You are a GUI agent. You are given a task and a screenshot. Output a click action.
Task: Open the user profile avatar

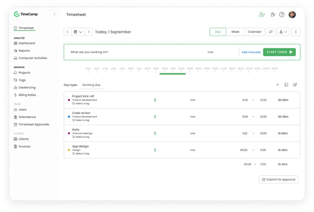pyautogui.click(x=292, y=15)
